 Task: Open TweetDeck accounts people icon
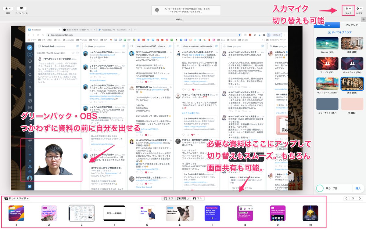pyautogui.click(x=30, y=167)
